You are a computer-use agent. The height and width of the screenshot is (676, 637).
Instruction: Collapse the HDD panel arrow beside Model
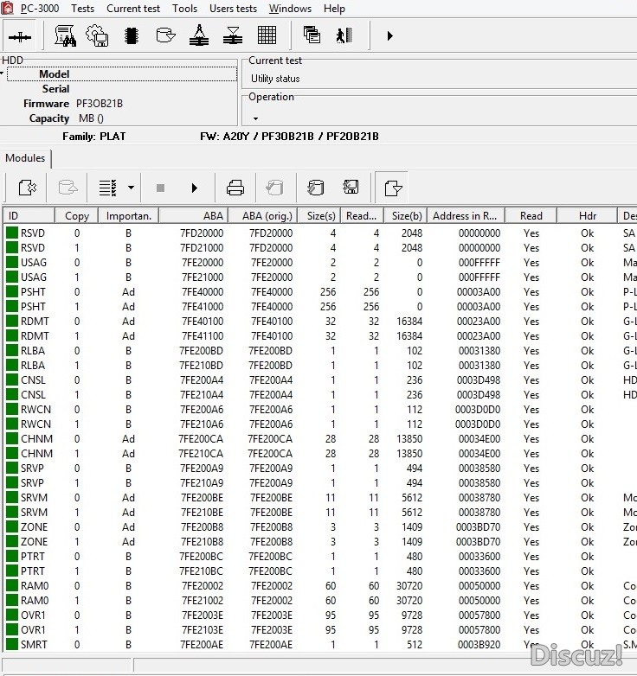[2, 73]
